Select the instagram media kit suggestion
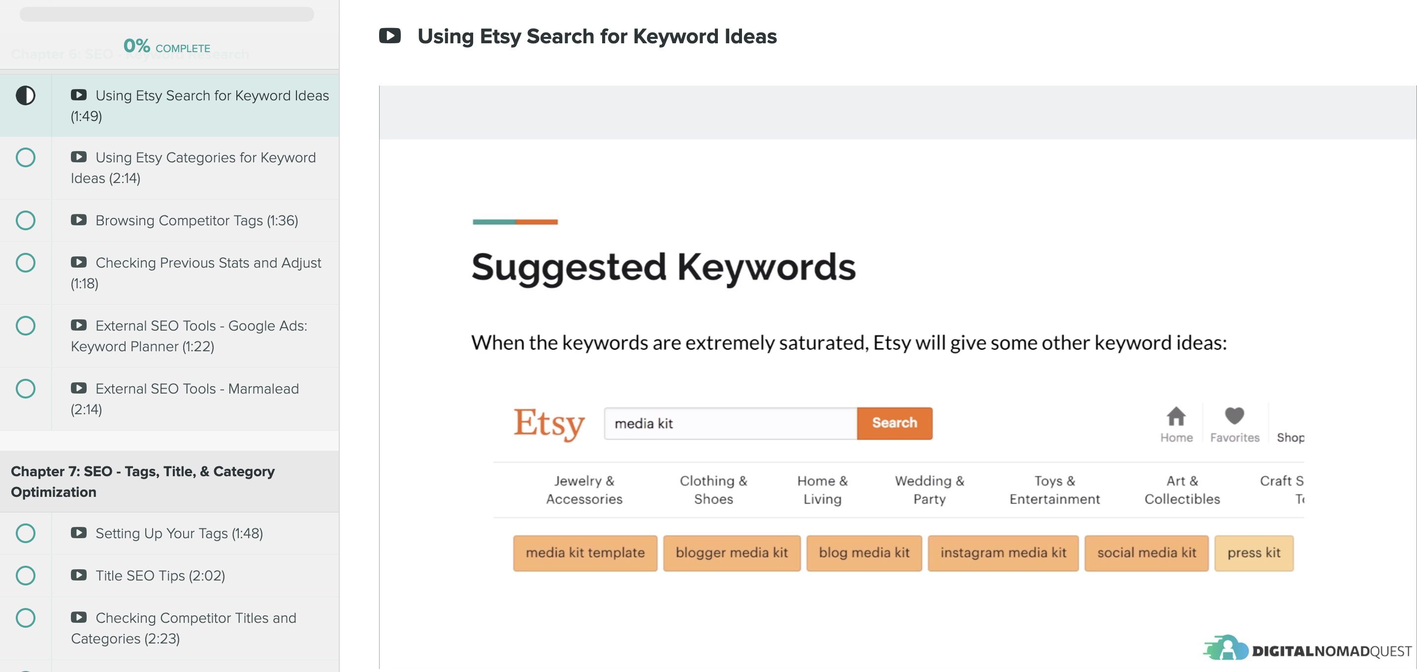The image size is (1417, 672). pos(1003,553)
